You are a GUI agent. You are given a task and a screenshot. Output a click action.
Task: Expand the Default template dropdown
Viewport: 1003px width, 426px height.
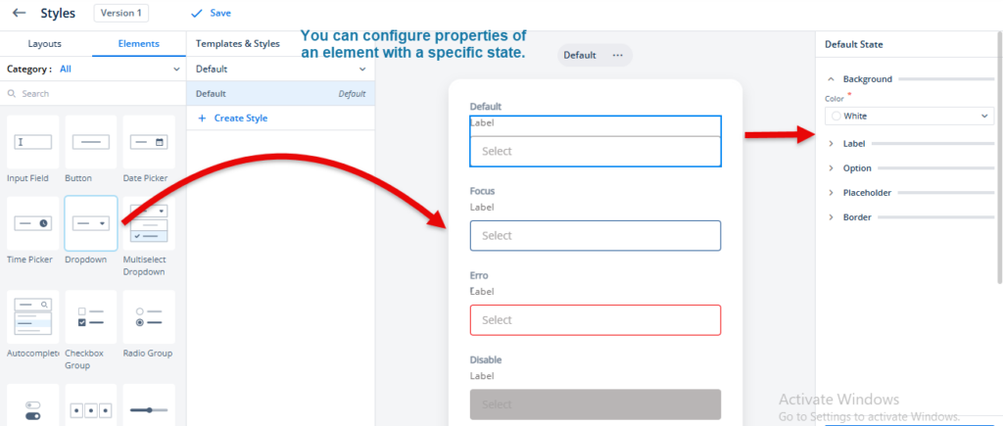280,70
